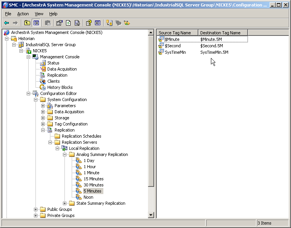Select the 1 Day replication schedule
291x228 pixels.
click(89, 161)
